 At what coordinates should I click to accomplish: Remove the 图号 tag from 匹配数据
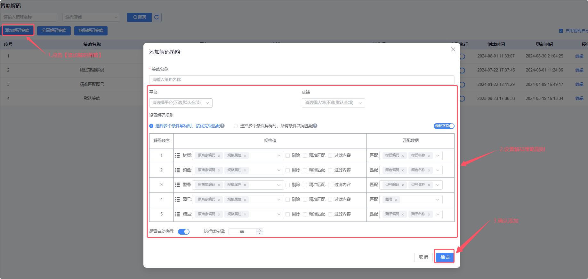tap(396, 200)
